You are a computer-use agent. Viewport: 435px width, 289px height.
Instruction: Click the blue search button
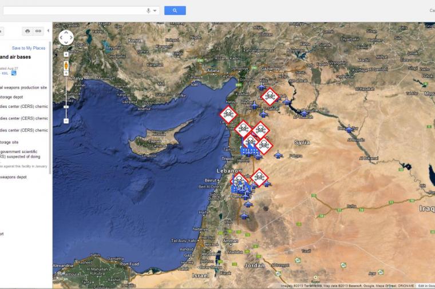point(175,10)
